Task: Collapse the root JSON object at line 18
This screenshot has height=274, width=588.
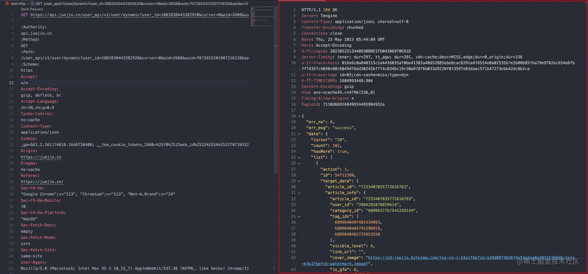Action: 299,116
